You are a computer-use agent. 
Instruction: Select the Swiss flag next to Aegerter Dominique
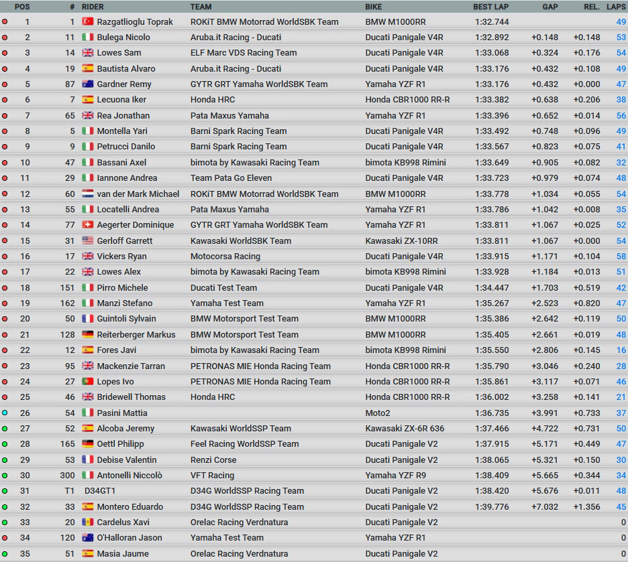coord(87,225)
